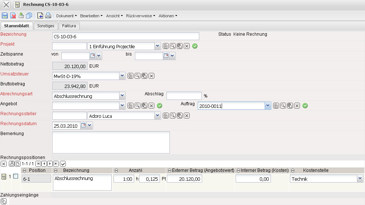Go to last page of Rechnungspositionen
Viewport: 365px width, 205px height.
56,163
